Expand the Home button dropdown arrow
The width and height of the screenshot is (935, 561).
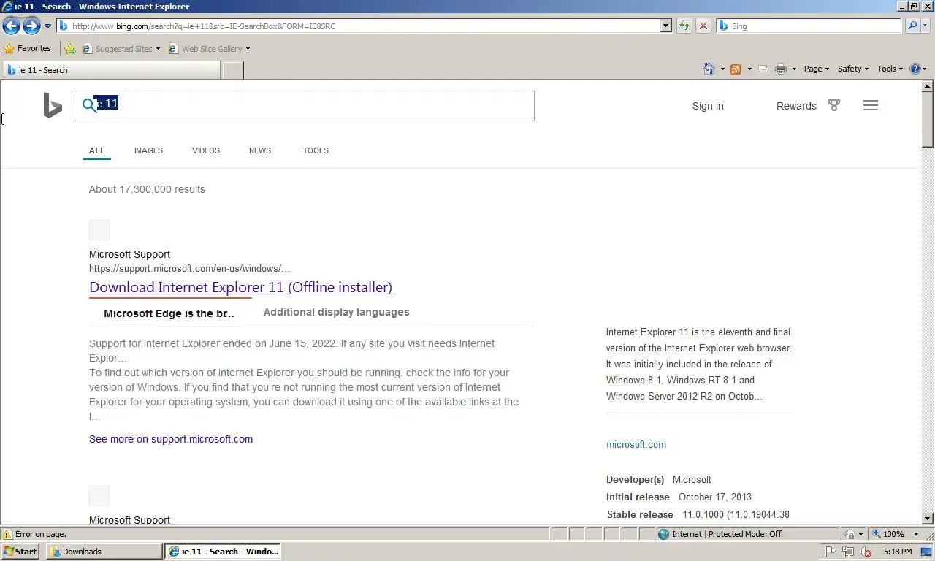[x=722, y=69]
